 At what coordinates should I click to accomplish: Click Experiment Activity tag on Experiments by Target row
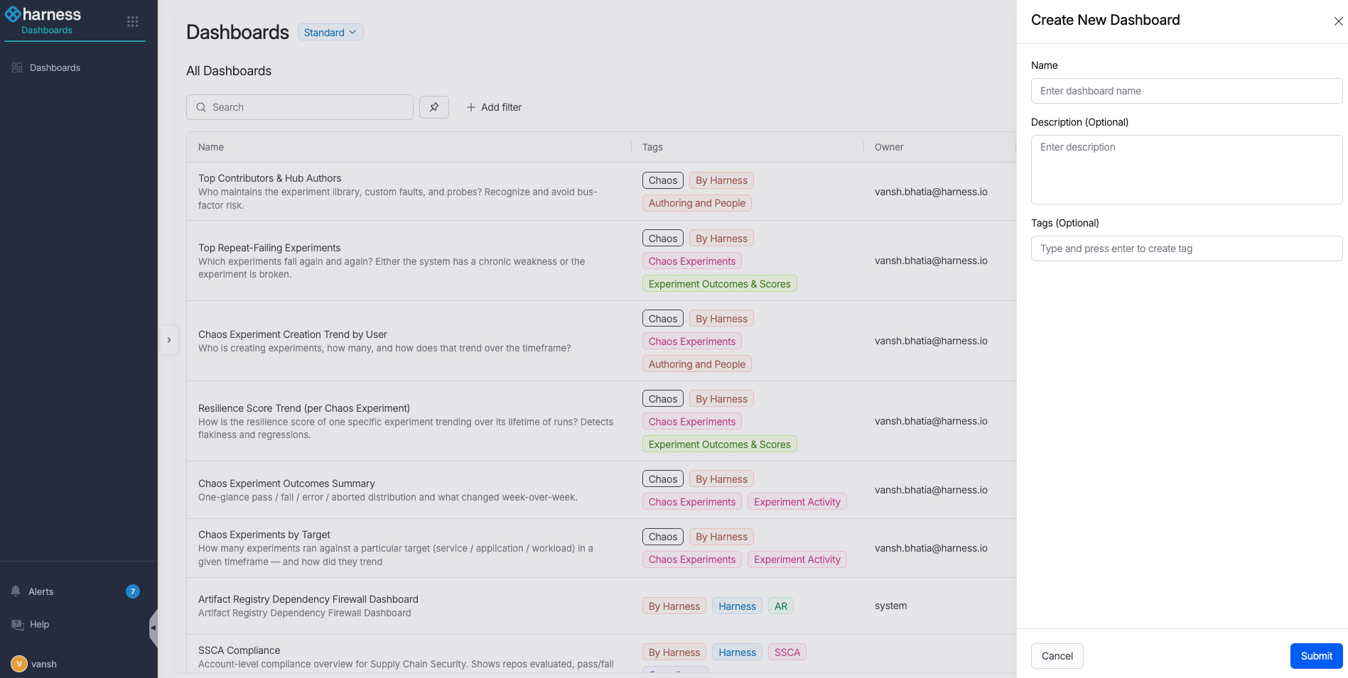coord(797,559)
